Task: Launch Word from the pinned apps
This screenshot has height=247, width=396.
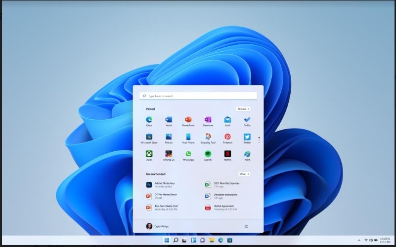Action: (169, 120)
